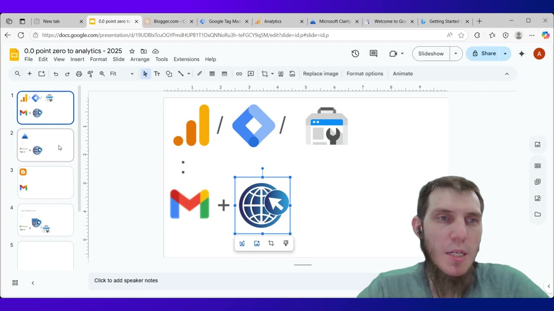This screenshot has width=554, height=311.
Task: Open the border dash style menu
Action: point(224,74)
